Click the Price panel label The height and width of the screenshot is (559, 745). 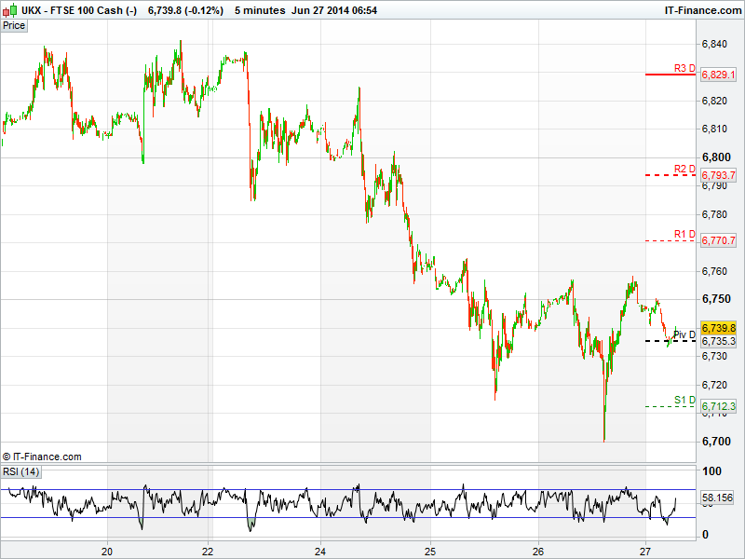14,25
